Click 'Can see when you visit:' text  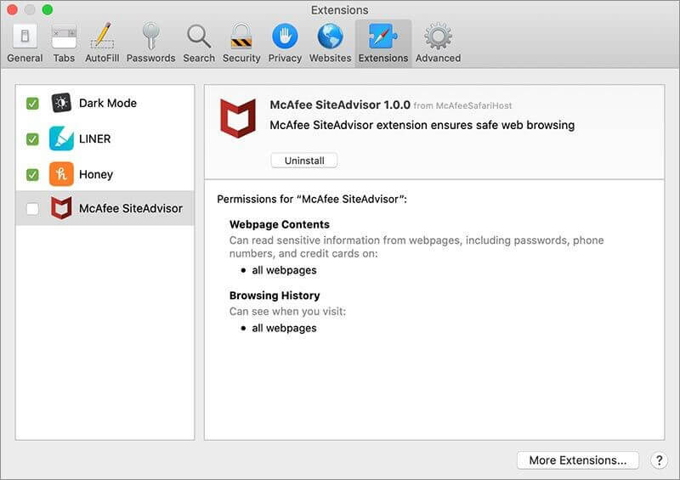pos(287,312)
